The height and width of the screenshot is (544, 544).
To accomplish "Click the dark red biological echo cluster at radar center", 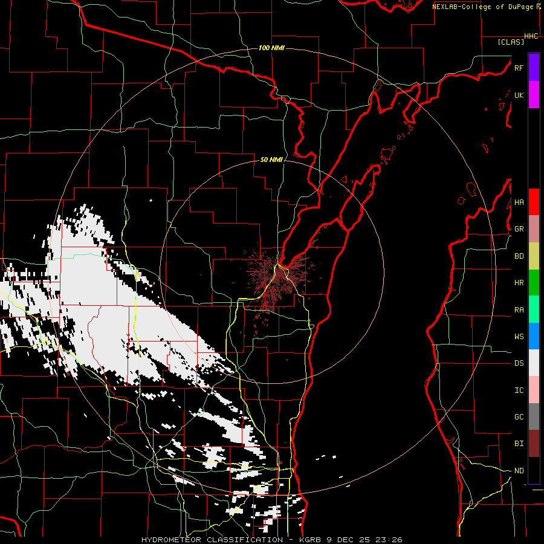I will point(277,279).
